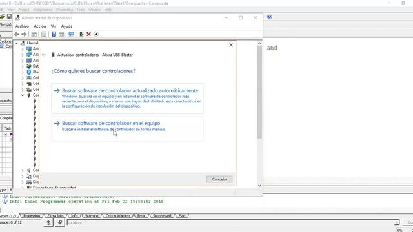Open the Quartus Assignments menu
This screenshot has height=232, width=413.
tap(43, 10)
